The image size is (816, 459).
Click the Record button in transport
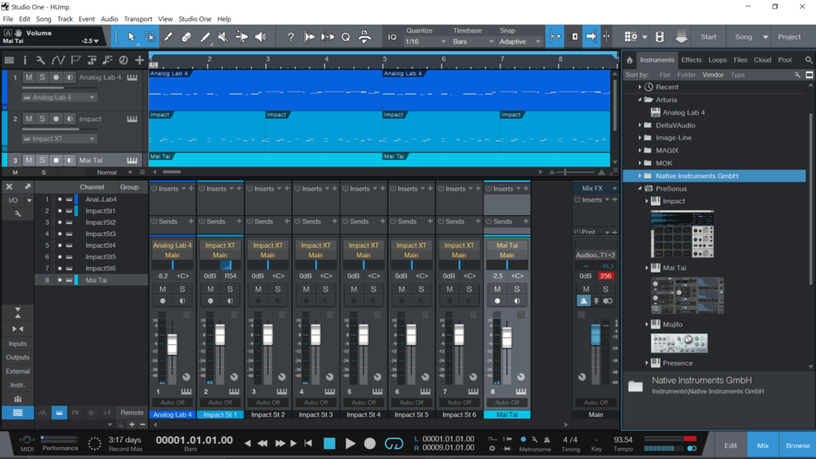[x=370, y=444]
